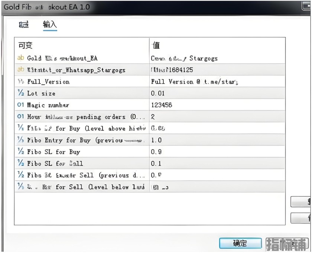
Task: Select the Lot size value 0.01
Action: pyautogui.click(x=158, y=93)
